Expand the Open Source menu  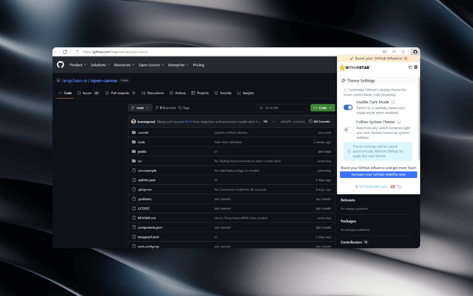(151, 65)
